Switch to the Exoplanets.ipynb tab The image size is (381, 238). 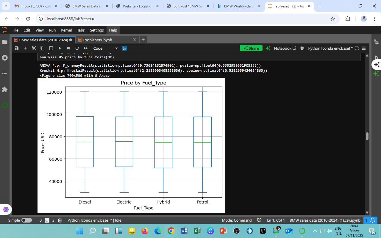(x=98, y=40)
